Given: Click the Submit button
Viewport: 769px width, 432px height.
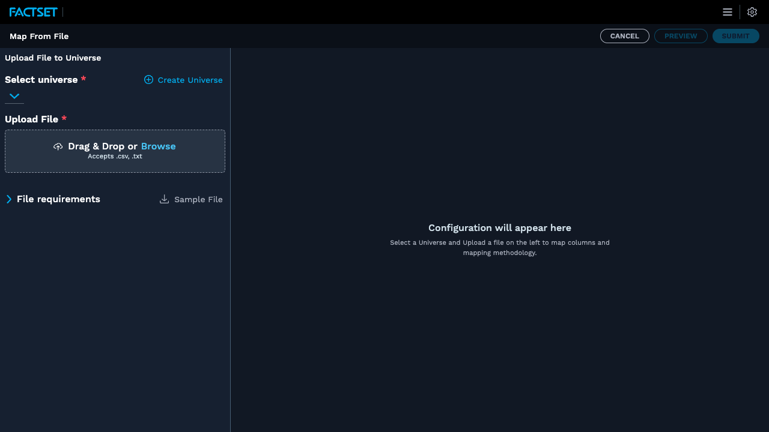Looking at the screenshot, I should pos(736,36).
